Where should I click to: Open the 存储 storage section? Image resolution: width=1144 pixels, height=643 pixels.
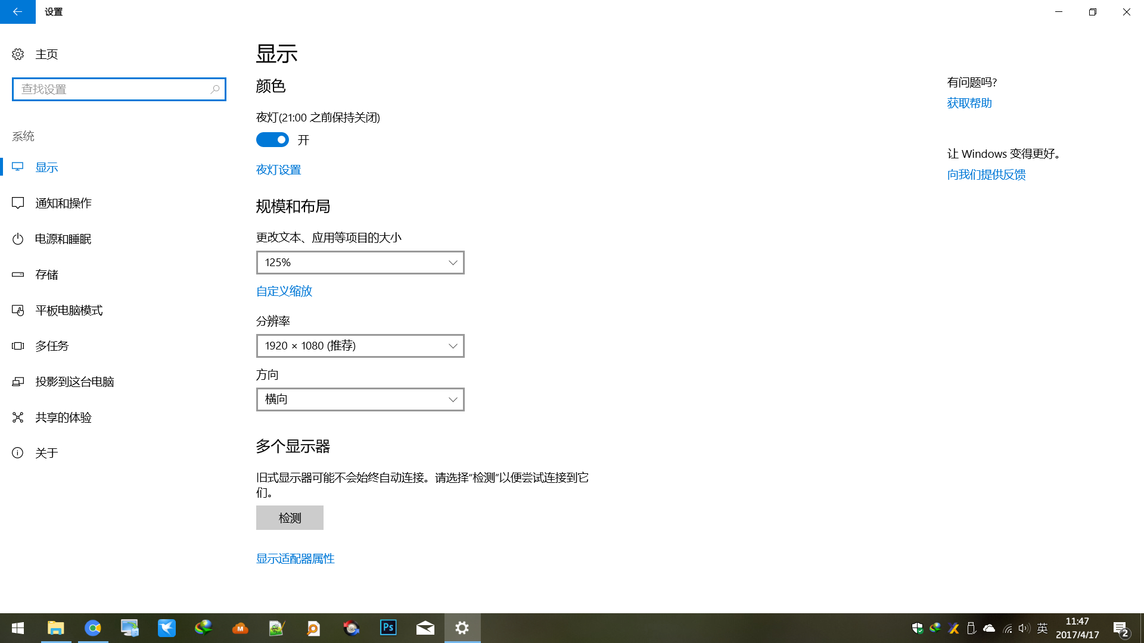coord(46,274)
